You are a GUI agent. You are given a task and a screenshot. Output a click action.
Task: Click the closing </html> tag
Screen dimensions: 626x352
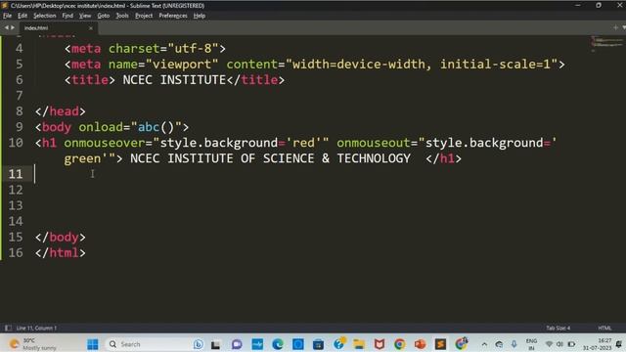point(61,252)
